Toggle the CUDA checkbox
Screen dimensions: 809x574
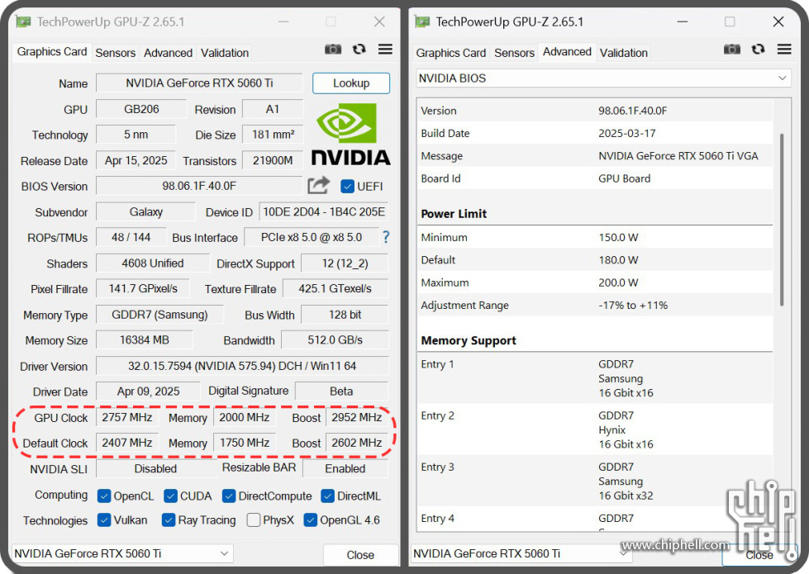[x=170, y=496]
